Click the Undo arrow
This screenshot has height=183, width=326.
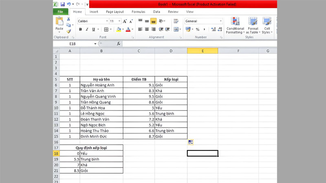point(68,4)
